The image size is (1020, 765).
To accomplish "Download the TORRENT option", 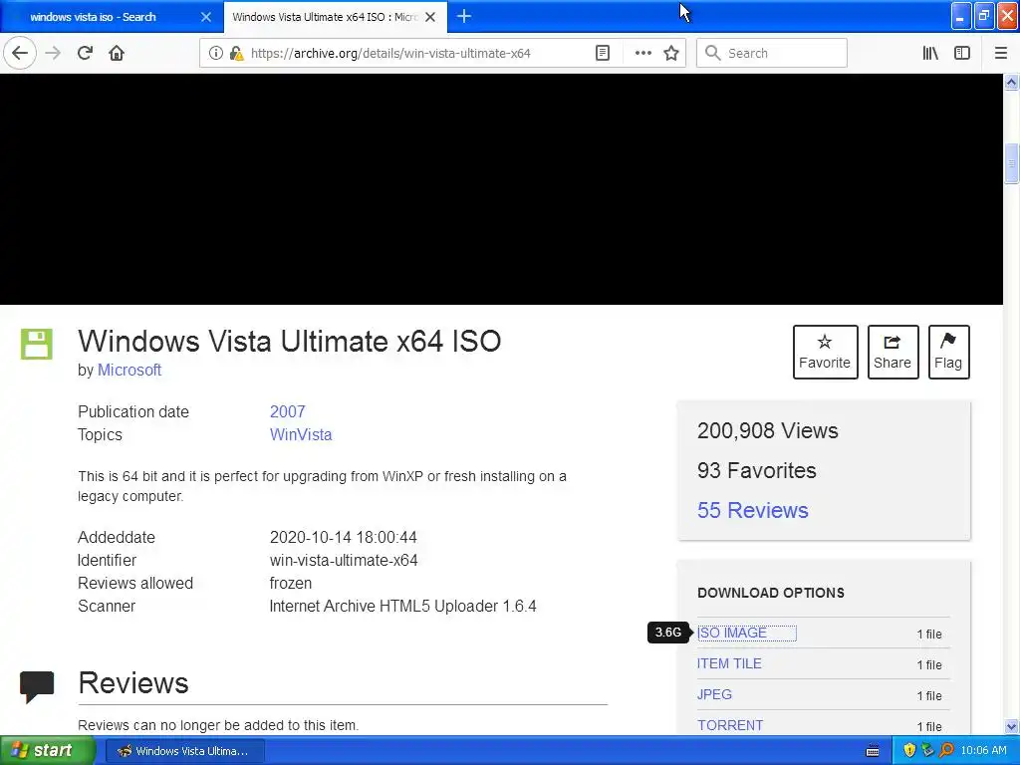I will (730, 725).
